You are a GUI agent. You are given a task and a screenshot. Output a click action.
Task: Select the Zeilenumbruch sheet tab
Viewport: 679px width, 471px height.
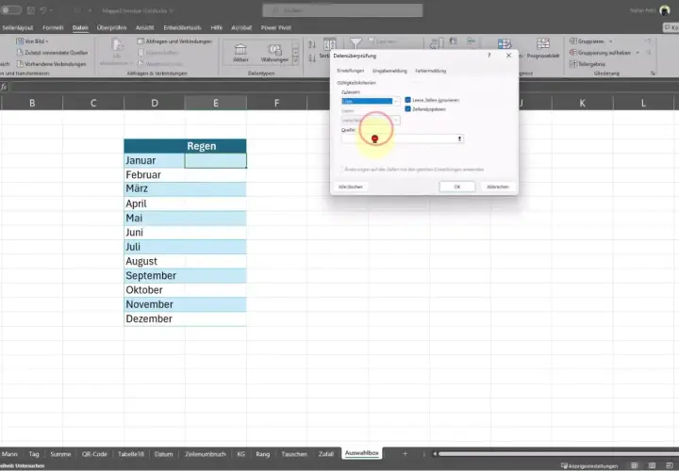(206, 454)
